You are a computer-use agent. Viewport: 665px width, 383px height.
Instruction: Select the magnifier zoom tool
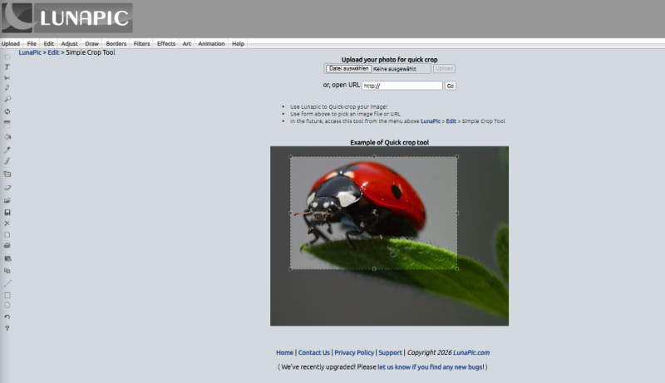(x=7, y=99)
